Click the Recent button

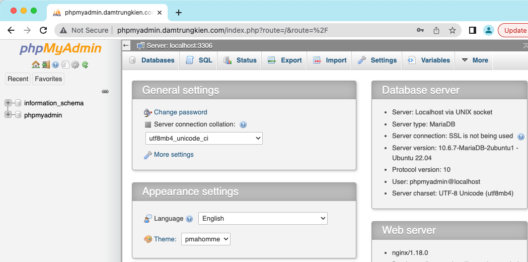pos(18,79)
